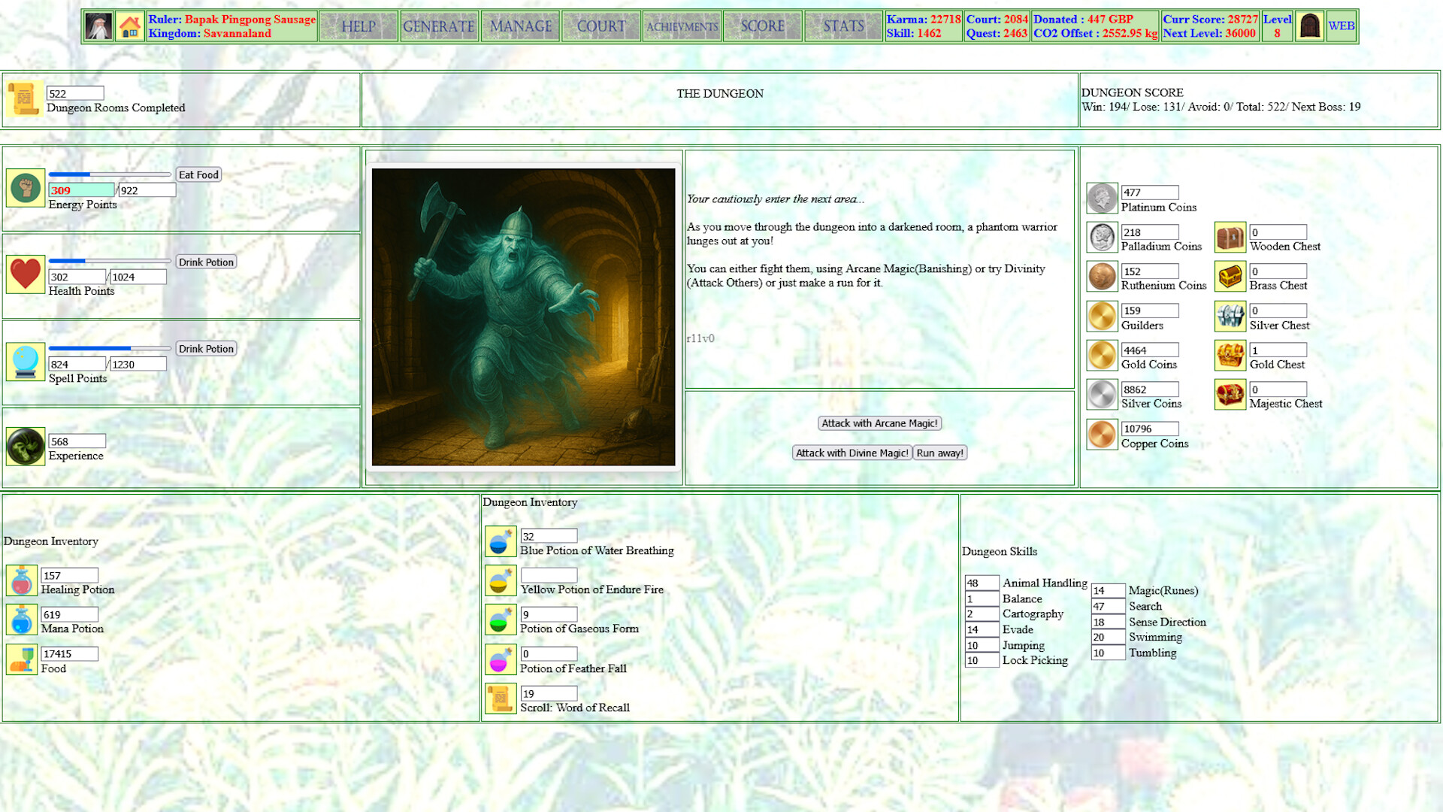Open the ACHIEVMENTS menu
The height and width of the screenshot is (812, 1443).
pyautogui.click(x=682, y=26)
